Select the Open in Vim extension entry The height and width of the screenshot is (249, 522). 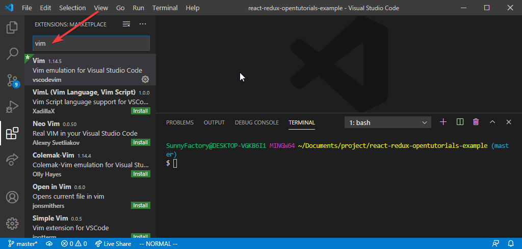pos(90,196)
